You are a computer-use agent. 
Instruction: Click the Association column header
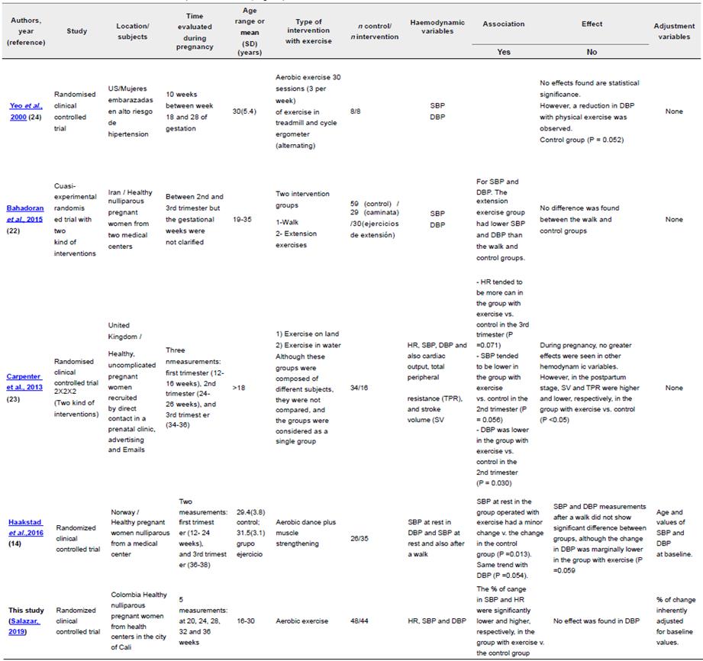(503, 24)
